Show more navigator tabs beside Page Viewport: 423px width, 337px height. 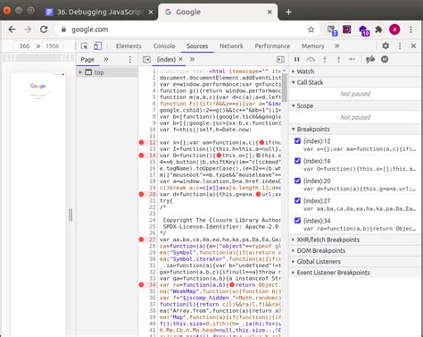click(x=106, y=59)
